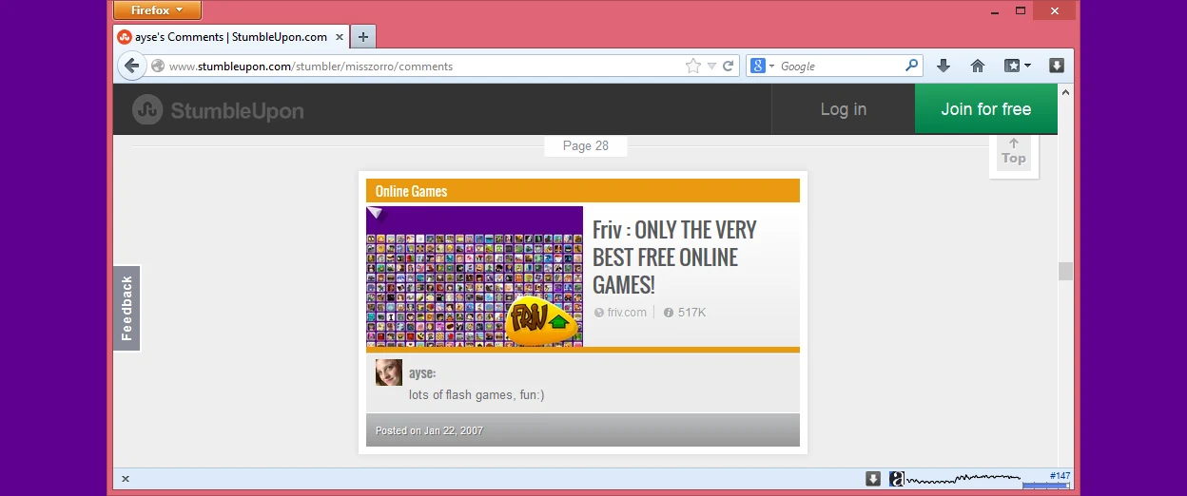Open the Downloads arrow in toolbar
This screenshot has width=1187, height=496.
click(x=944, y=66)
